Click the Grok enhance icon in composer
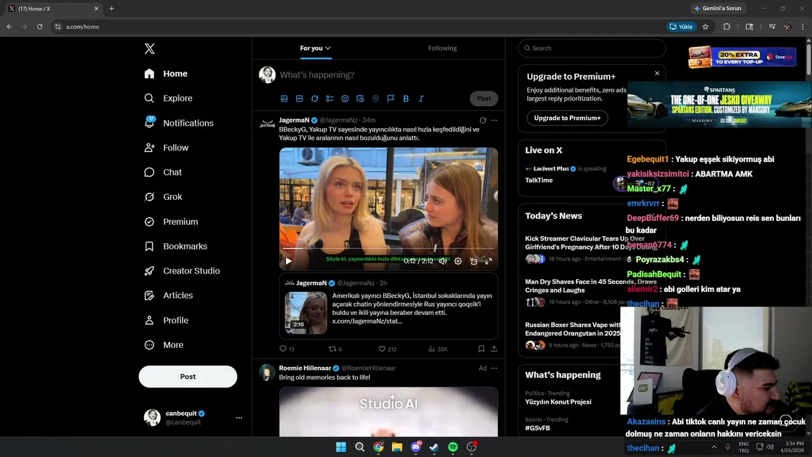This screenshot has height=457, width=812. pyautogui.click(x=315, y=98)
